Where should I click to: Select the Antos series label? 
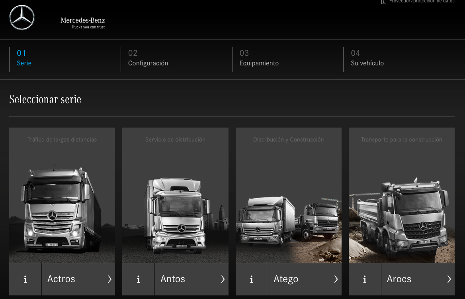click(x=172, y=279)
